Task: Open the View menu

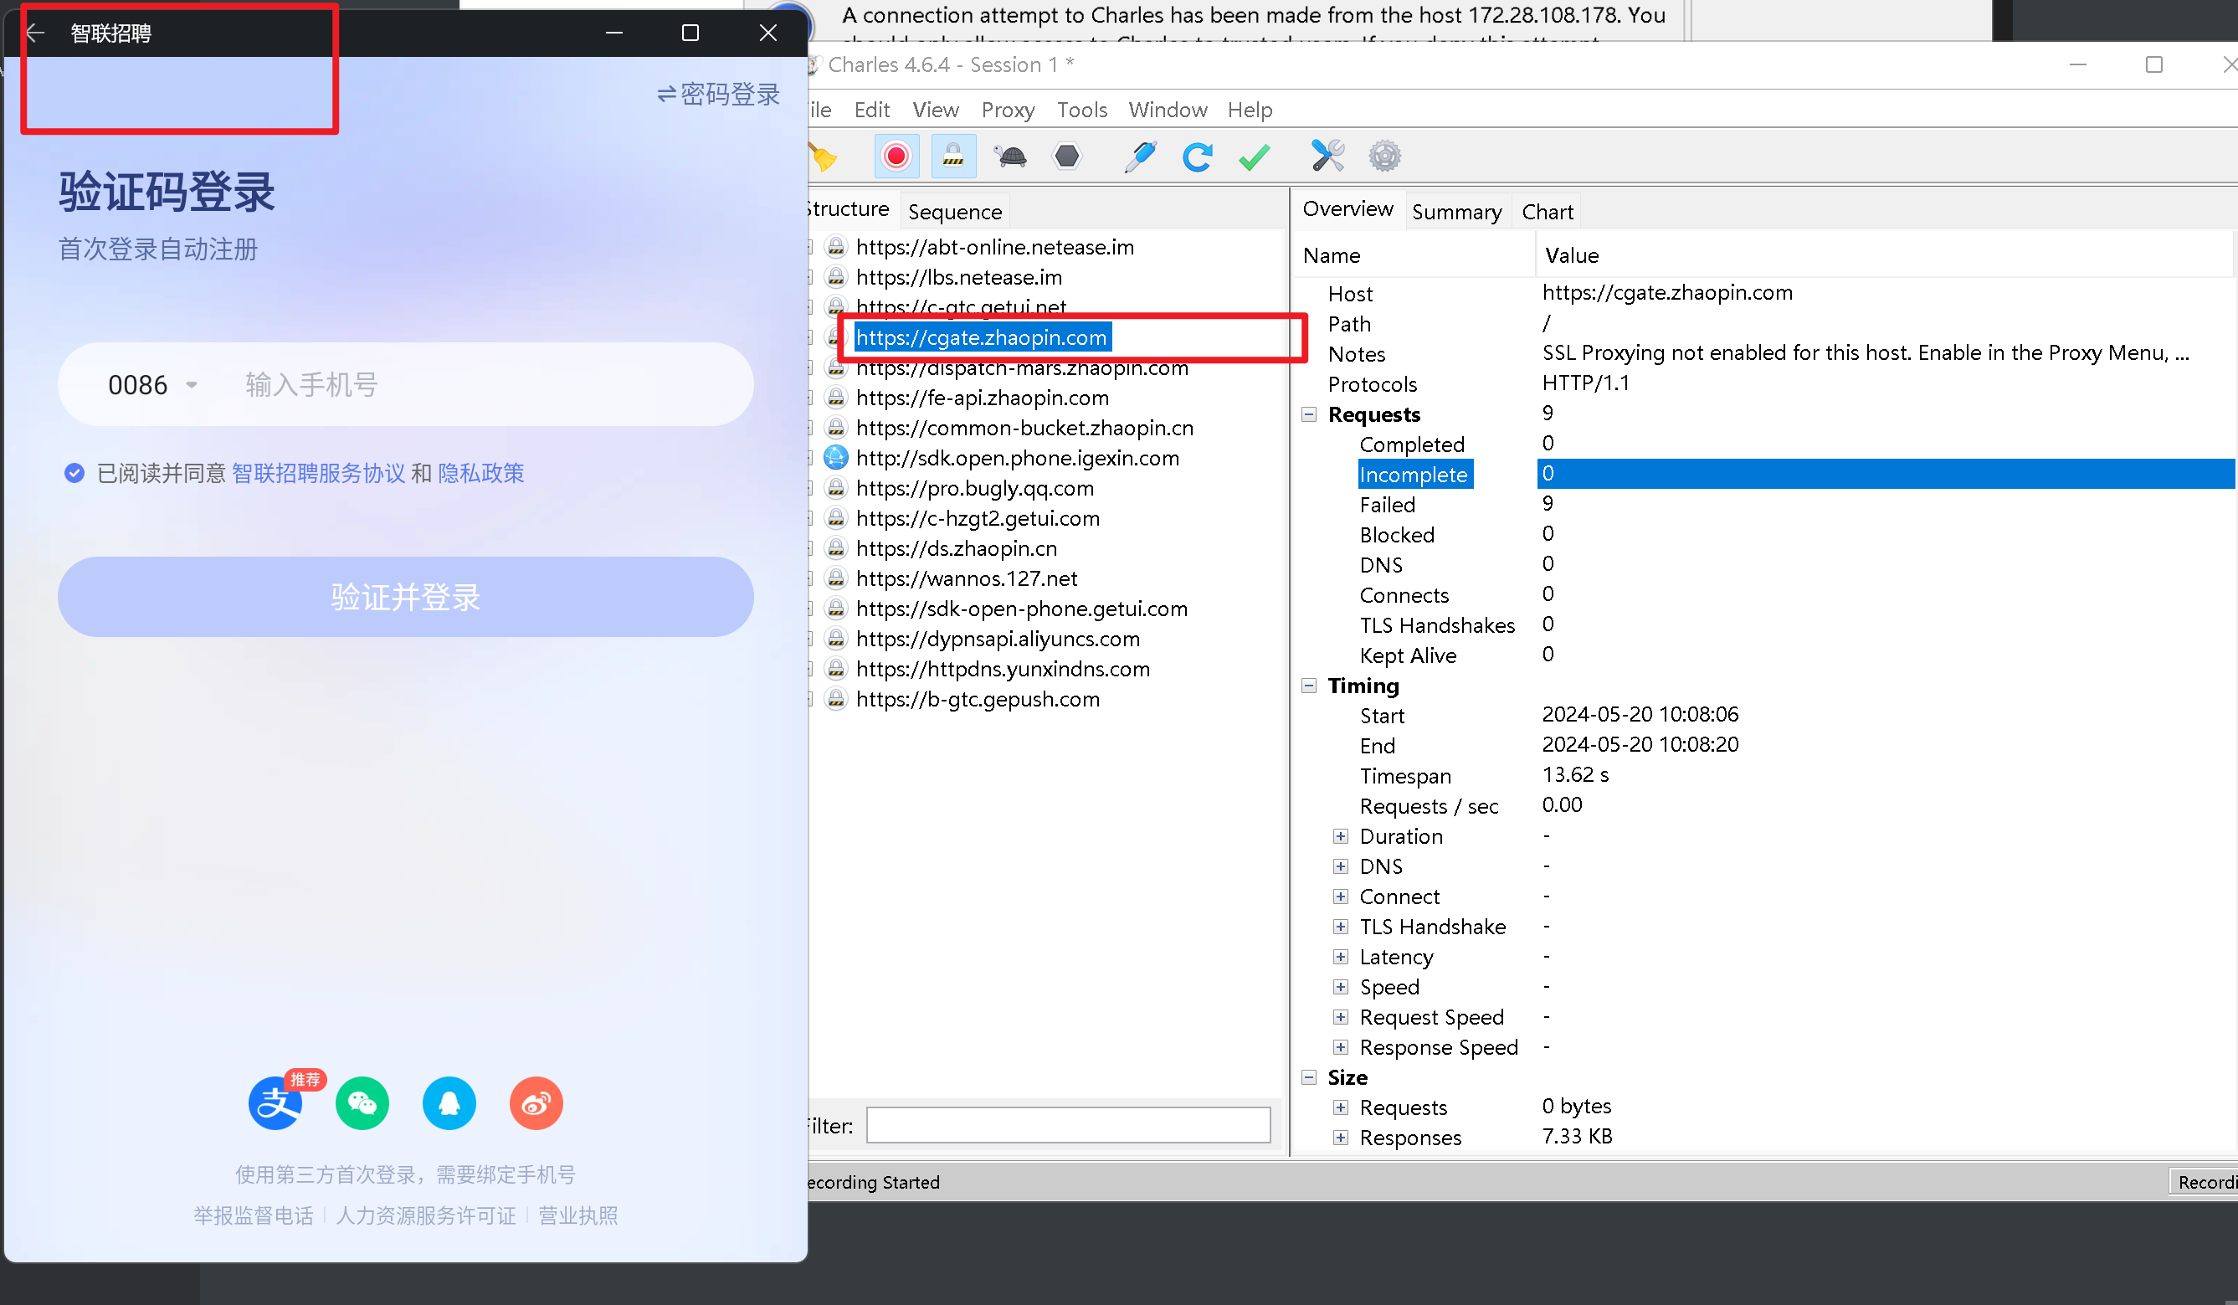Action: pyautogui.click(x=935, y=110)
